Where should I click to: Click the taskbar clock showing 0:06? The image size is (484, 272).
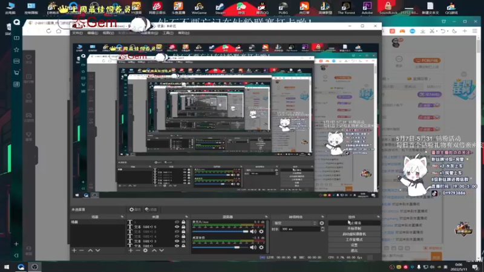[459, 267]
